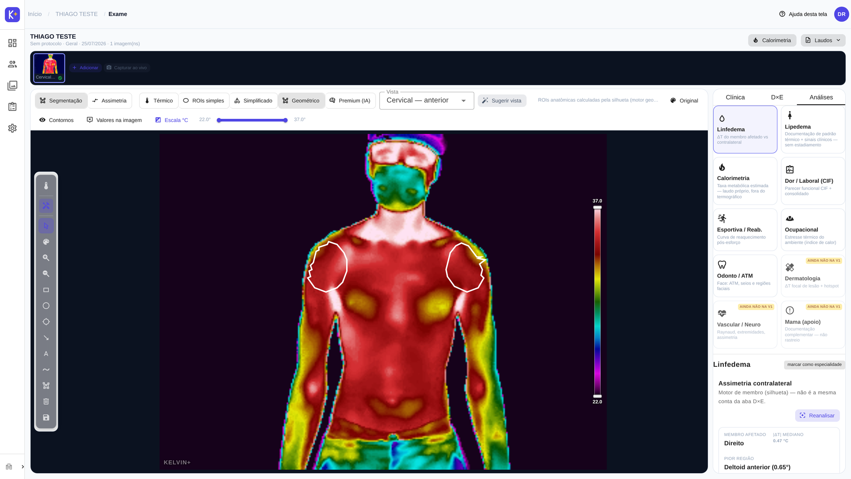851x479 pixels.
Task: Click the Reanalisar button
Action: tap(817, 416)
